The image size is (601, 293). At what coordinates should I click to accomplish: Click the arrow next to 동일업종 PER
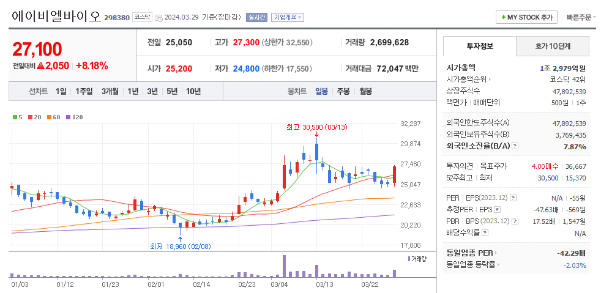pyautogui.click(x=496, y=253)
